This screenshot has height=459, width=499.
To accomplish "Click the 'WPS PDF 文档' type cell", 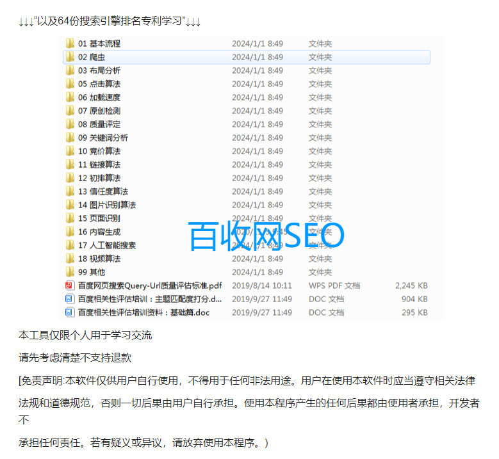I will (334, 286).
